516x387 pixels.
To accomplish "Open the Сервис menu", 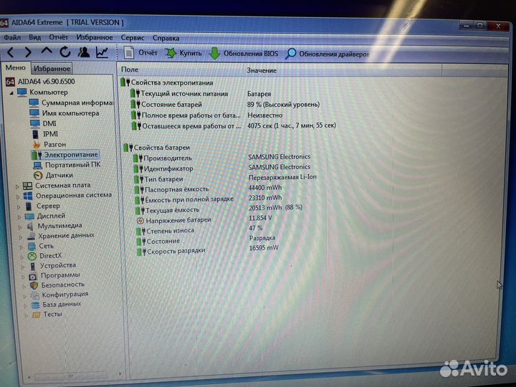I will pyautogui.click(x=133, y=38).
